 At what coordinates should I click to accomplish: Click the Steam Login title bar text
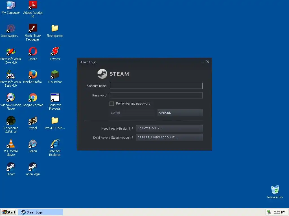click(88, 62)
